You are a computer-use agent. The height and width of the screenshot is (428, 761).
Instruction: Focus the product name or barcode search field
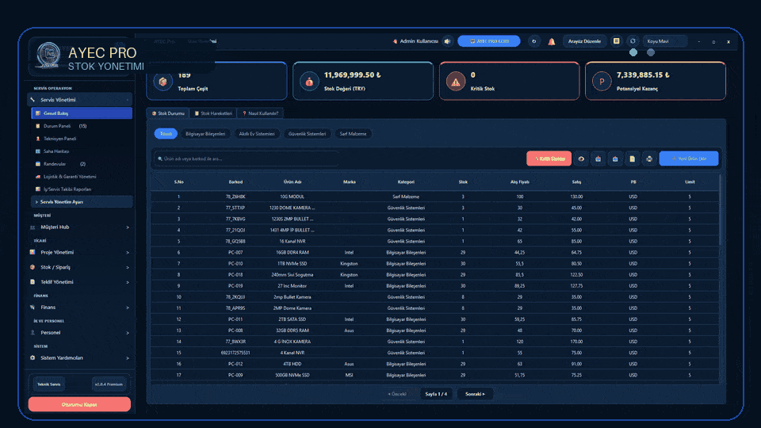pyautogui.click(x=246, y=159)
